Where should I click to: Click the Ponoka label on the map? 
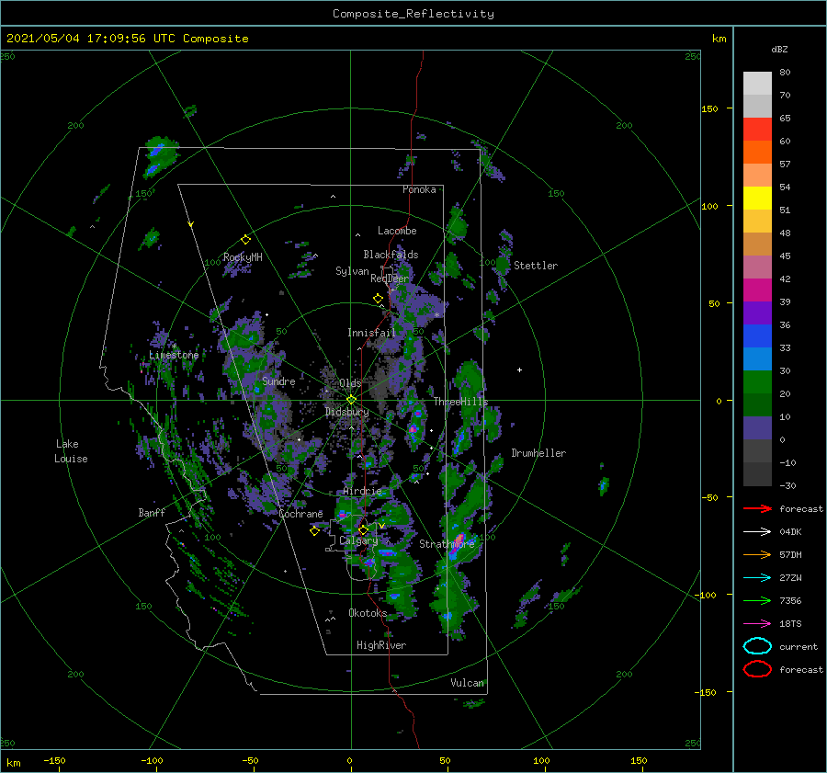[x=419, y=189]
